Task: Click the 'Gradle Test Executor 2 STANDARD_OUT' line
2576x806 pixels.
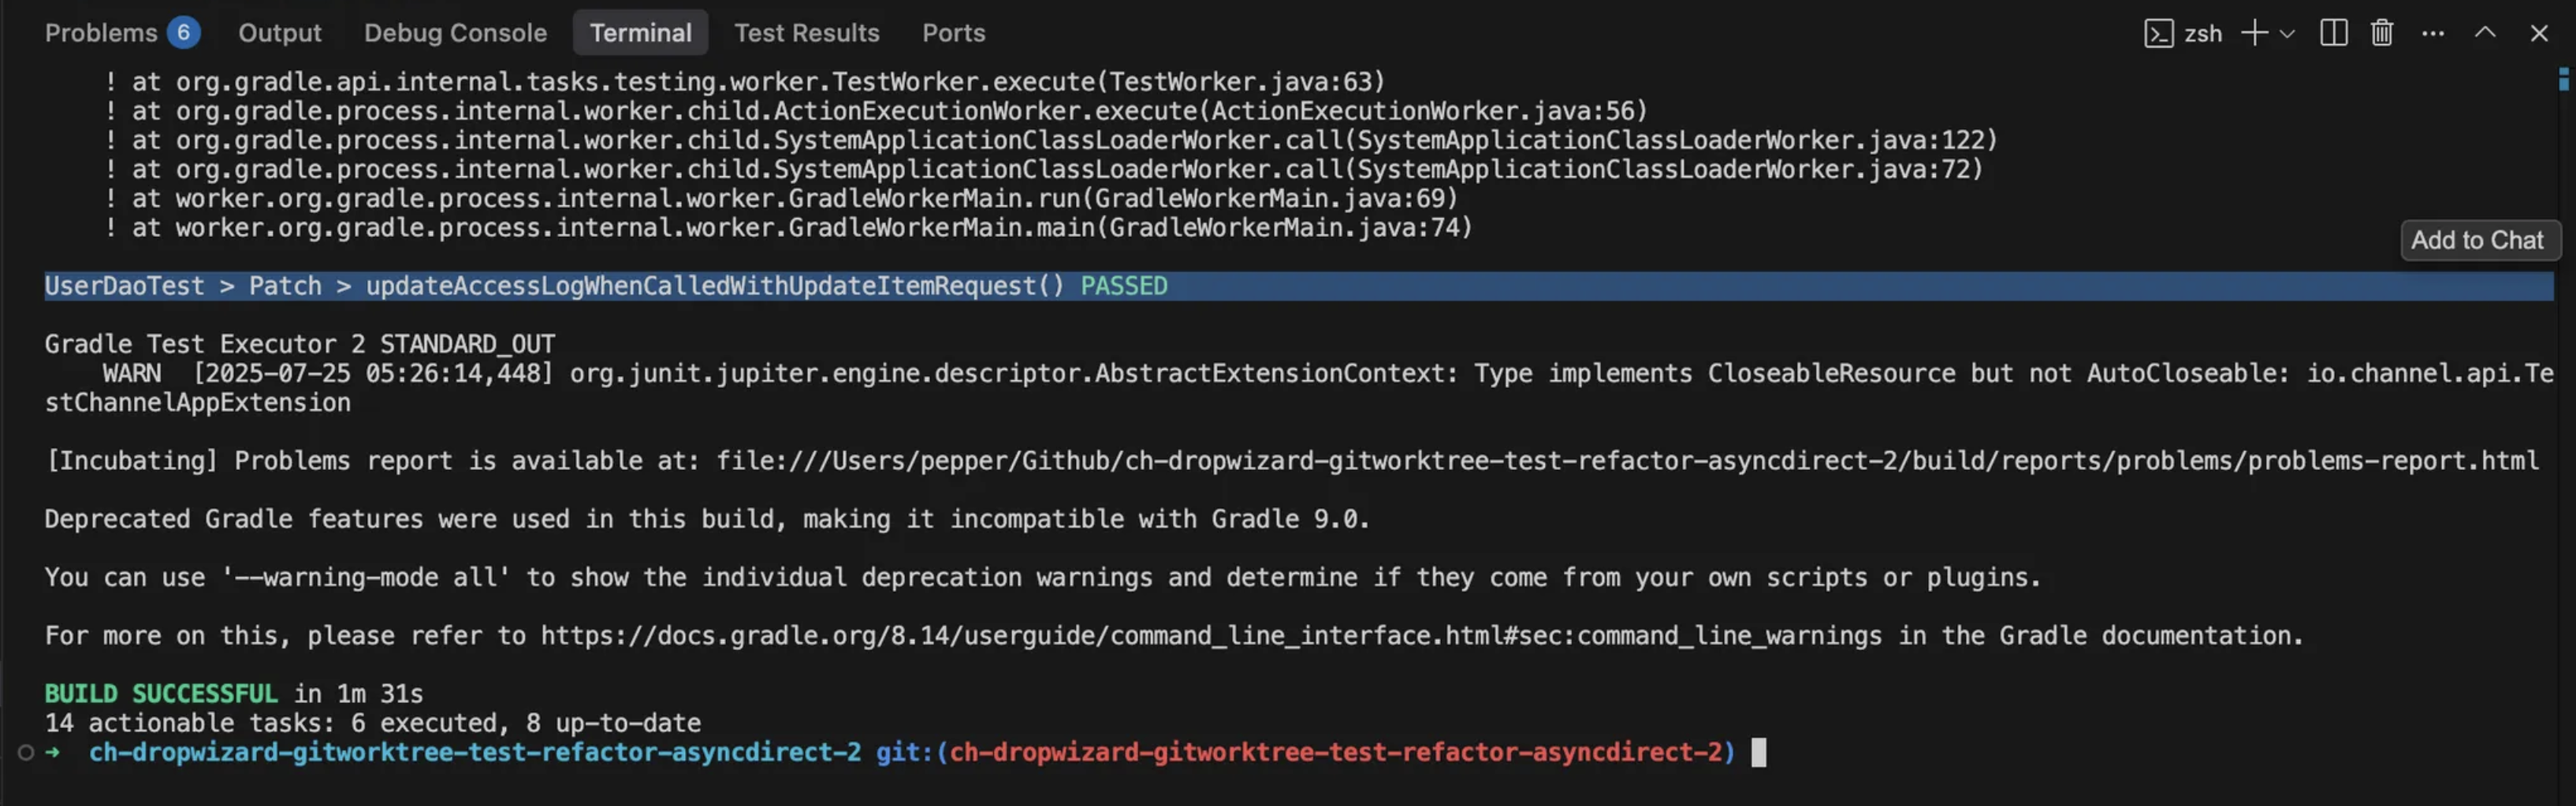Action: [x=300, y=345]
